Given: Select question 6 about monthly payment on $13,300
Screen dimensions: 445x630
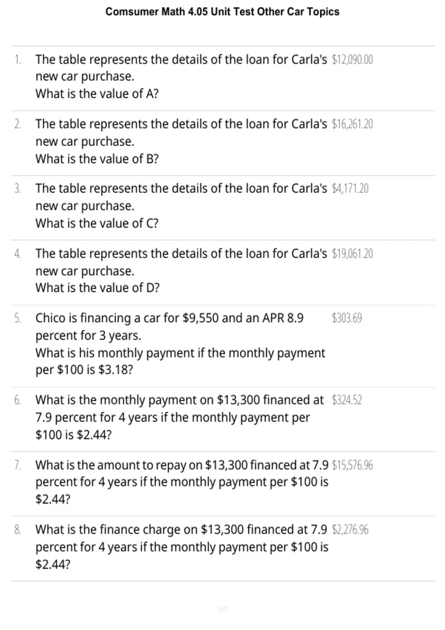Looking at the screenshot, I should (x=179, y=417).
